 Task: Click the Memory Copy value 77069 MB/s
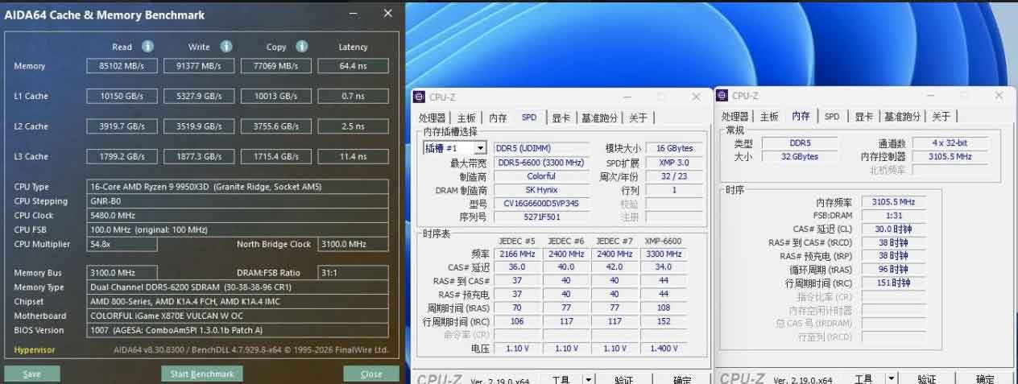point(276,66)
